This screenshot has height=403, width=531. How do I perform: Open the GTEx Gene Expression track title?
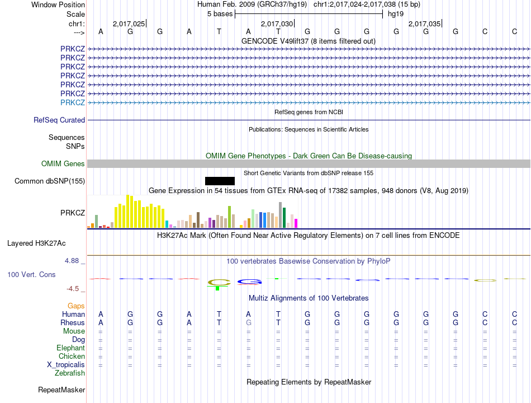(309, 191)
